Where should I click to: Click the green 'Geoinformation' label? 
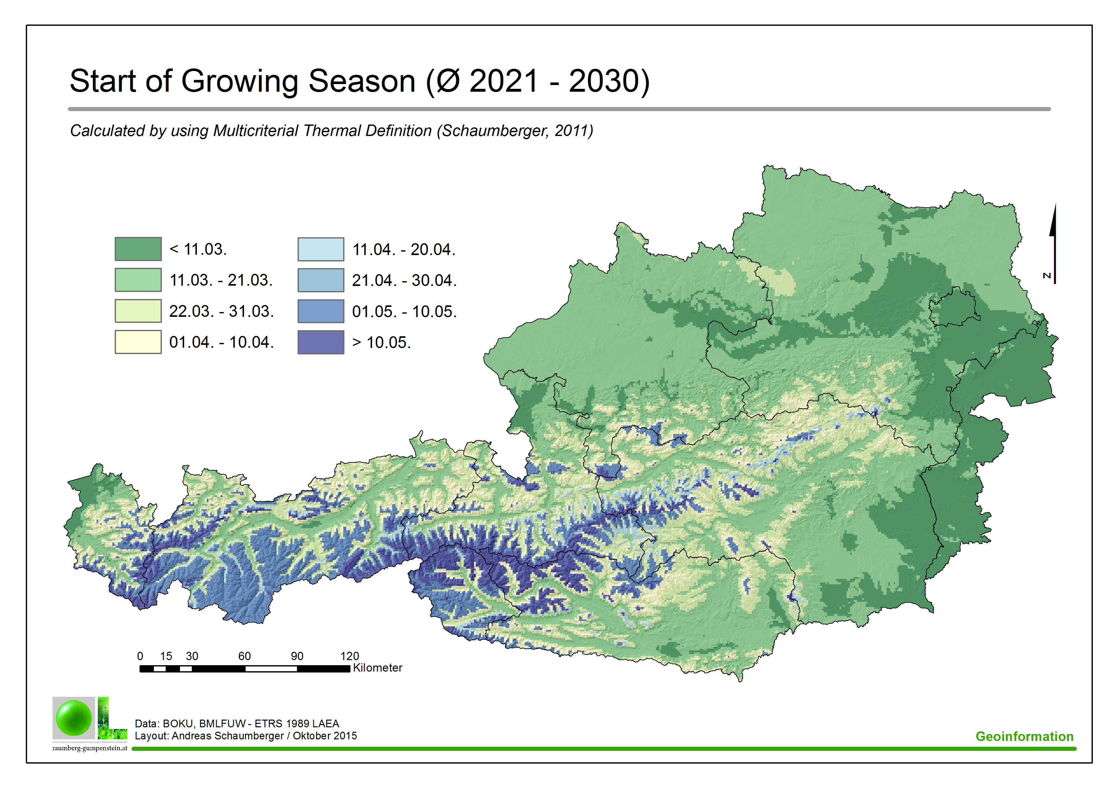[x=1025, y=737]
